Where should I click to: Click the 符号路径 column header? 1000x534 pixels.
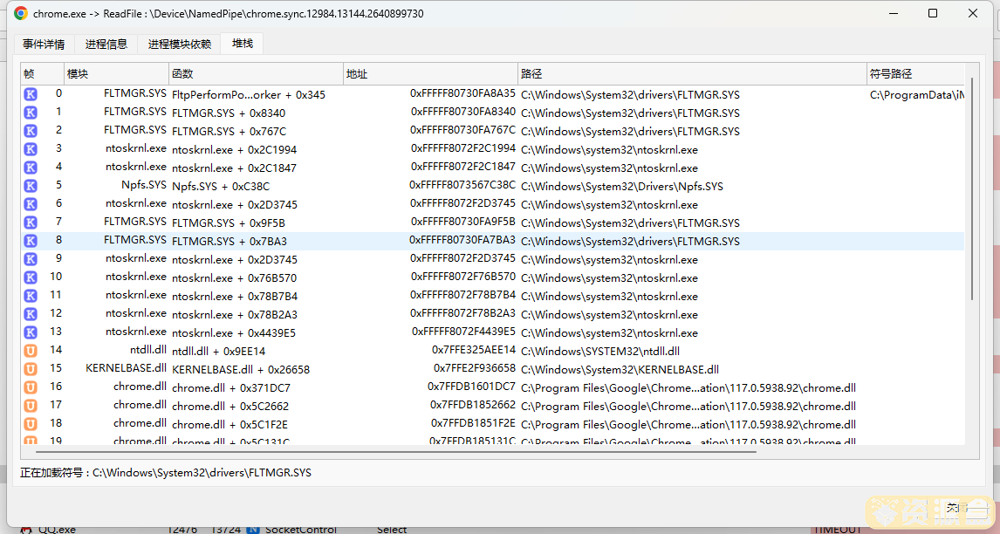(916, 74)
